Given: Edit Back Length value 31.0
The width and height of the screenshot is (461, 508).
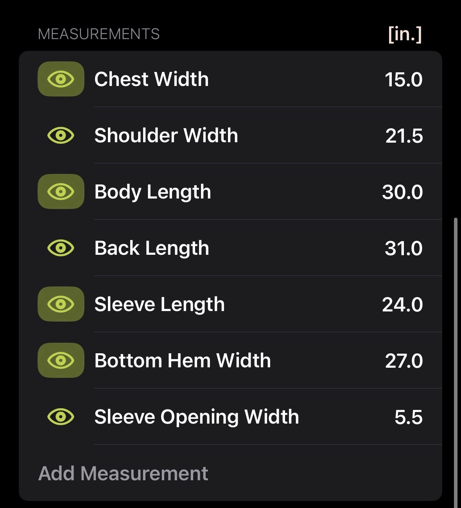Looking at the screenshot, I should [x=403, y=249].
